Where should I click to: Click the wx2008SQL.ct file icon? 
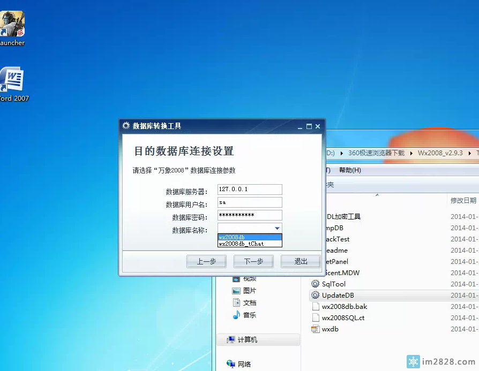(x=315, y=318)
